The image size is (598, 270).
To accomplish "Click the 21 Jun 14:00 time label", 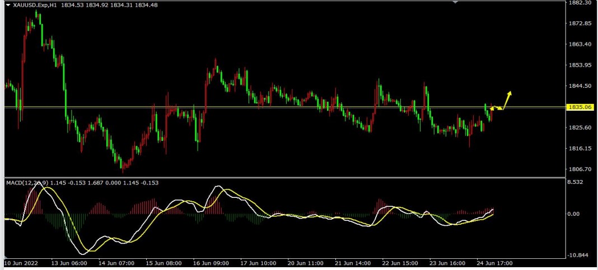I will 353,263.
